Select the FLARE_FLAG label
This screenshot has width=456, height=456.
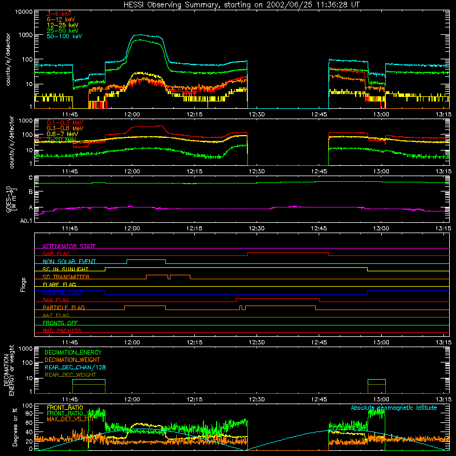(x=59, y=284)
